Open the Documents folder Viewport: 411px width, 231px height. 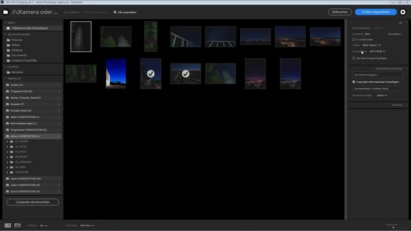(19, 55)
